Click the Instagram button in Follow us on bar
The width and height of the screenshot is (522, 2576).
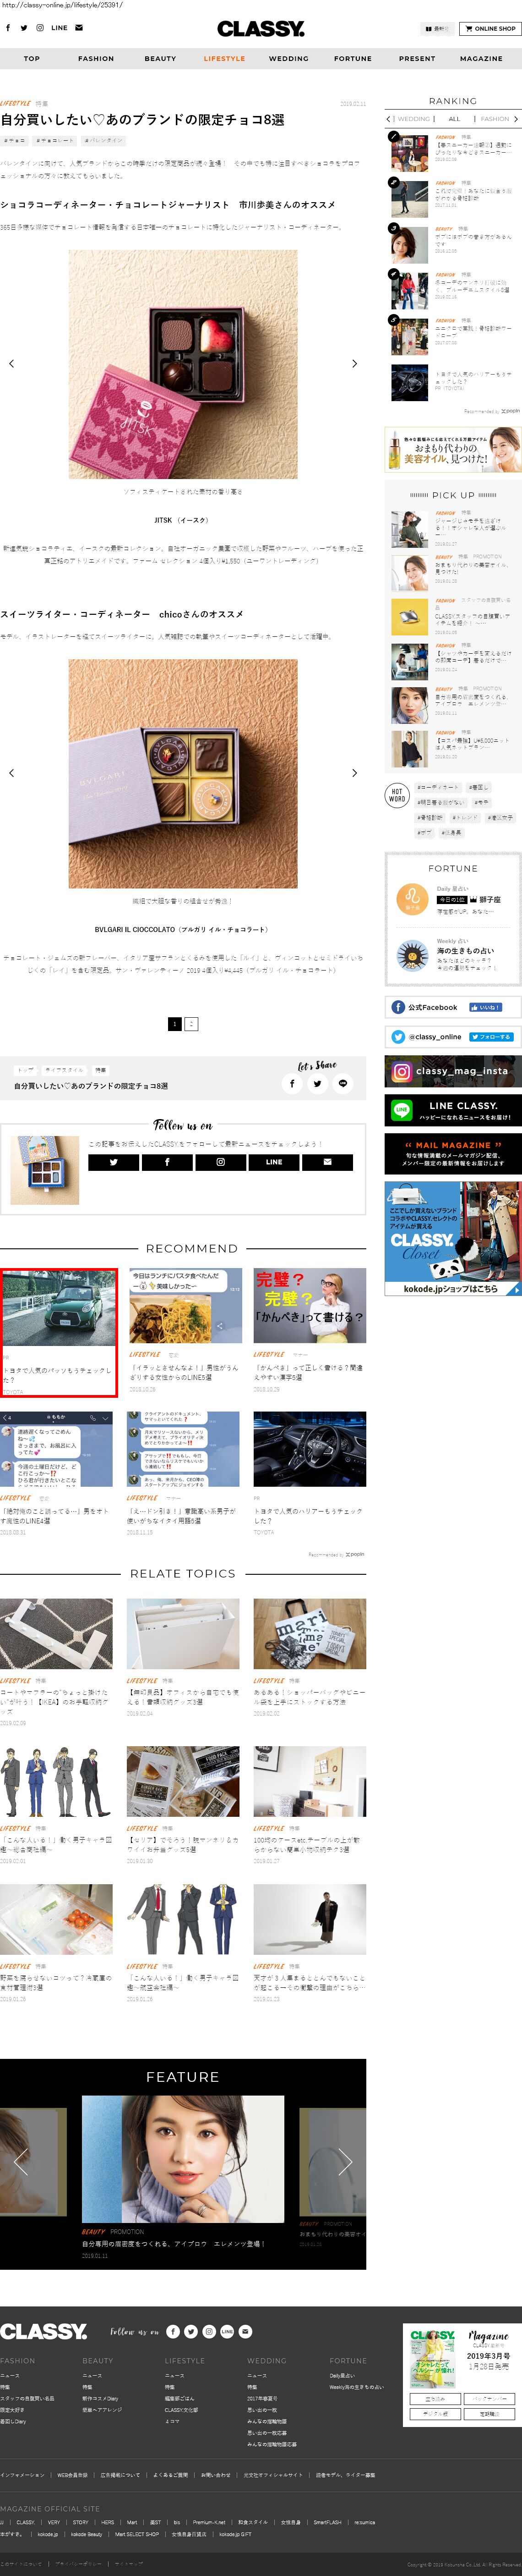(x=221, y=1162)
